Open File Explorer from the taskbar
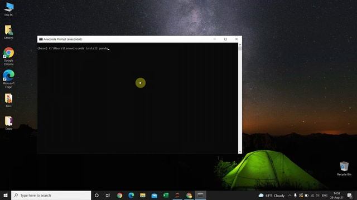The width and height of the screenshot is (357, 200). pos(143,195)
